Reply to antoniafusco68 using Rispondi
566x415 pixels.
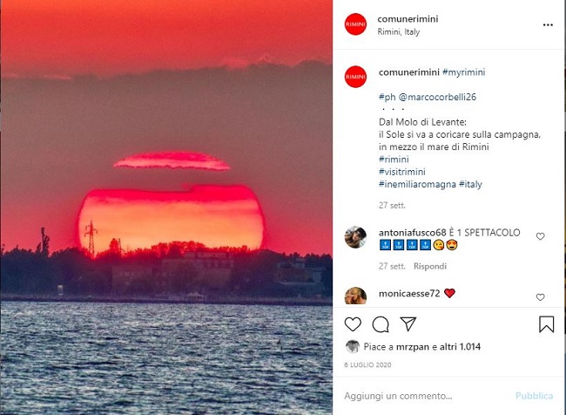430,267
